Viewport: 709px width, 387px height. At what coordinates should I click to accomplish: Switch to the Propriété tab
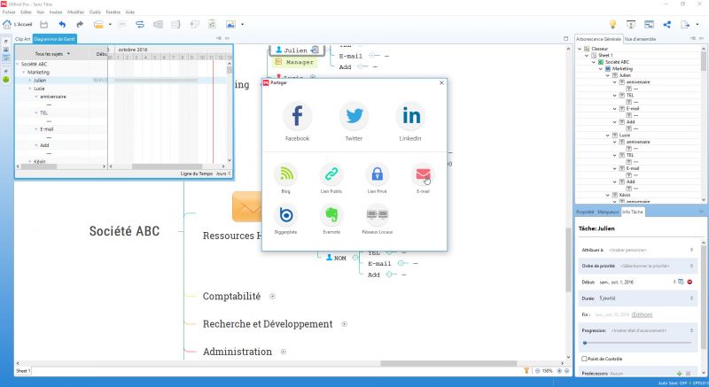click(x=585, y=212)
